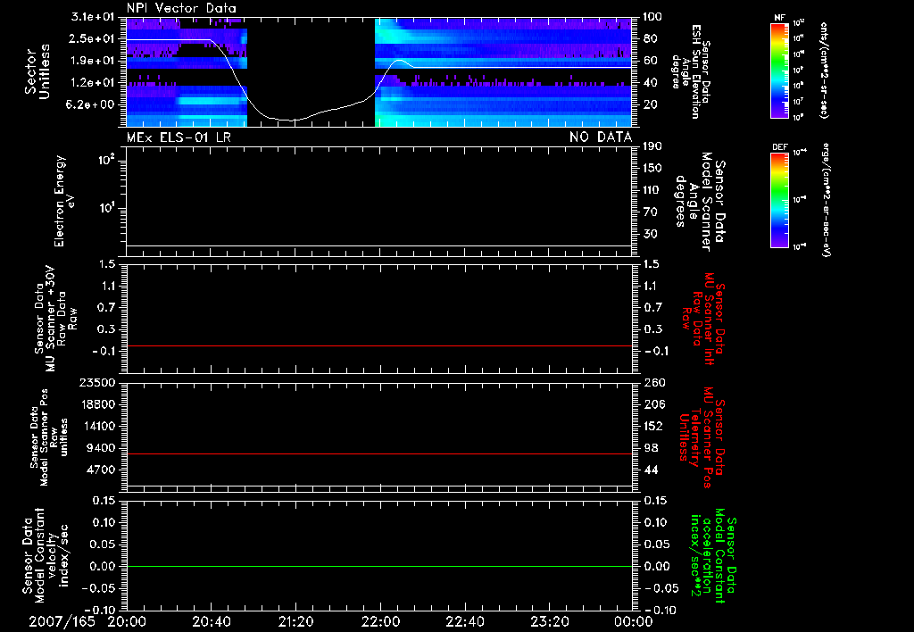This screenshot has width=914, height=632.
Task: Click the red MU Scanner Pos trace line
Action: 379,454
